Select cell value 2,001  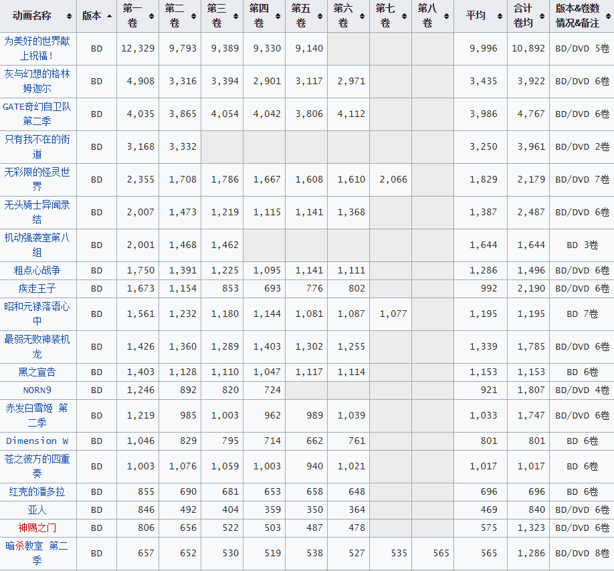(x=140, y=245)
